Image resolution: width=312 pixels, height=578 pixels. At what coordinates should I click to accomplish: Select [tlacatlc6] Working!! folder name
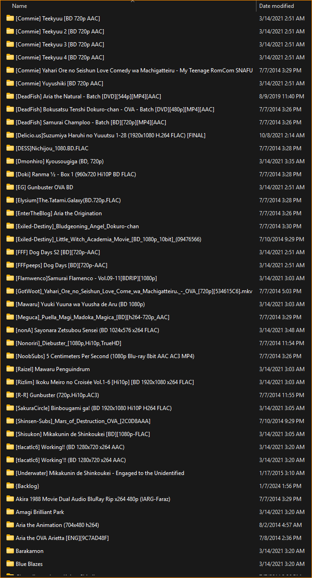(70, 447)
